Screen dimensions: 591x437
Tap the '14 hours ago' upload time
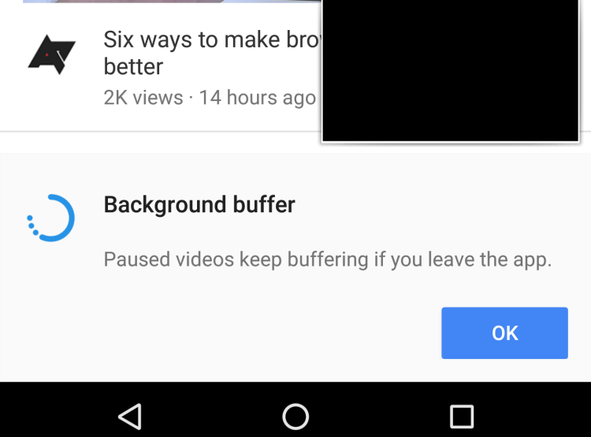point(258,98)
